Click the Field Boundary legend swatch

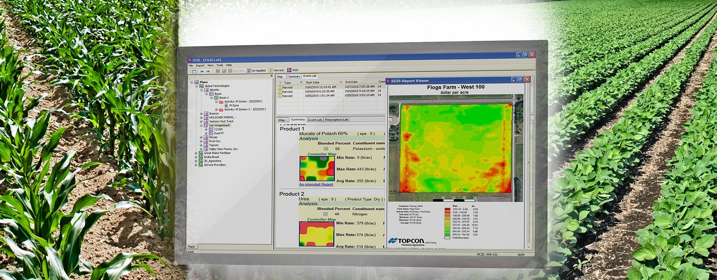point(447,238)
